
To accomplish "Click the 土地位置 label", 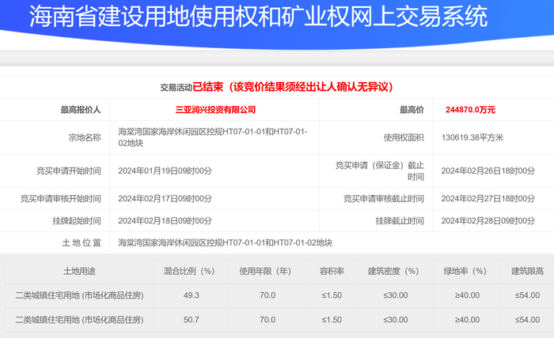I will coord(82,242).
